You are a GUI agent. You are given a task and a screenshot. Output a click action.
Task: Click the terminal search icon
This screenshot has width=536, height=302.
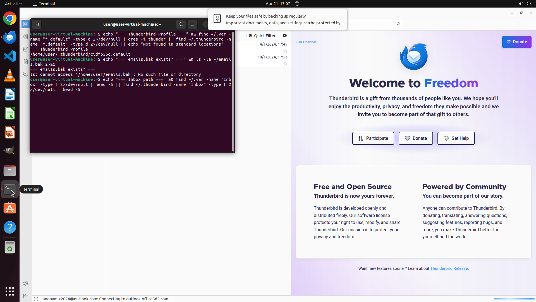click(181, 24)
